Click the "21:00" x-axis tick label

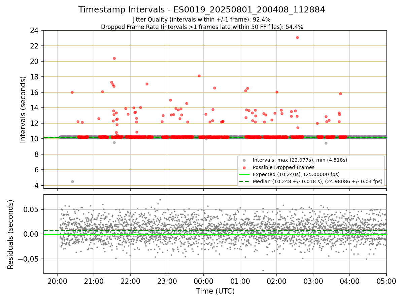click(94, 281)
